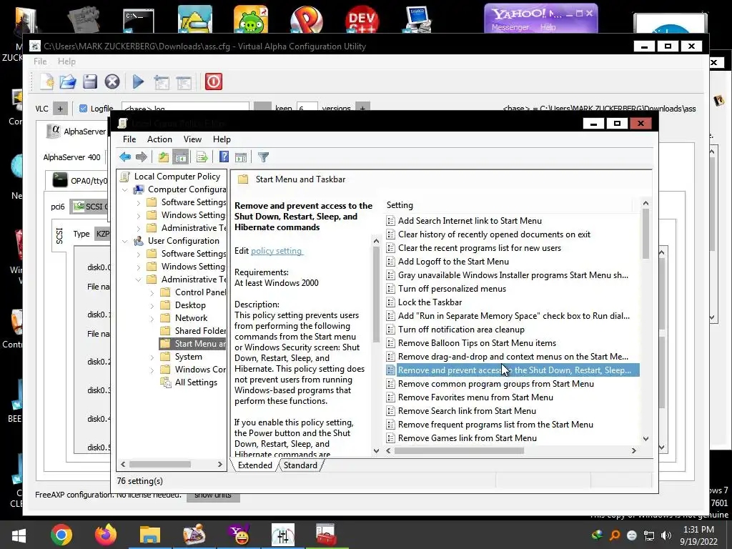Screen dimensions: 732x549
Task: Click the volume speaker icon in system tray
Action: pyautogui.click(x=666, y=535)
